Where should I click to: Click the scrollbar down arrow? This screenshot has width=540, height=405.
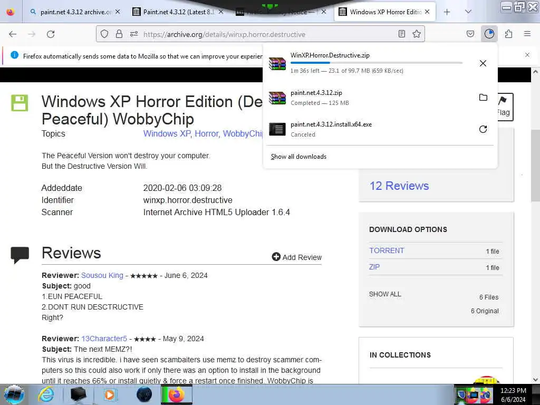pyautogui.click(x=536, y=380)
